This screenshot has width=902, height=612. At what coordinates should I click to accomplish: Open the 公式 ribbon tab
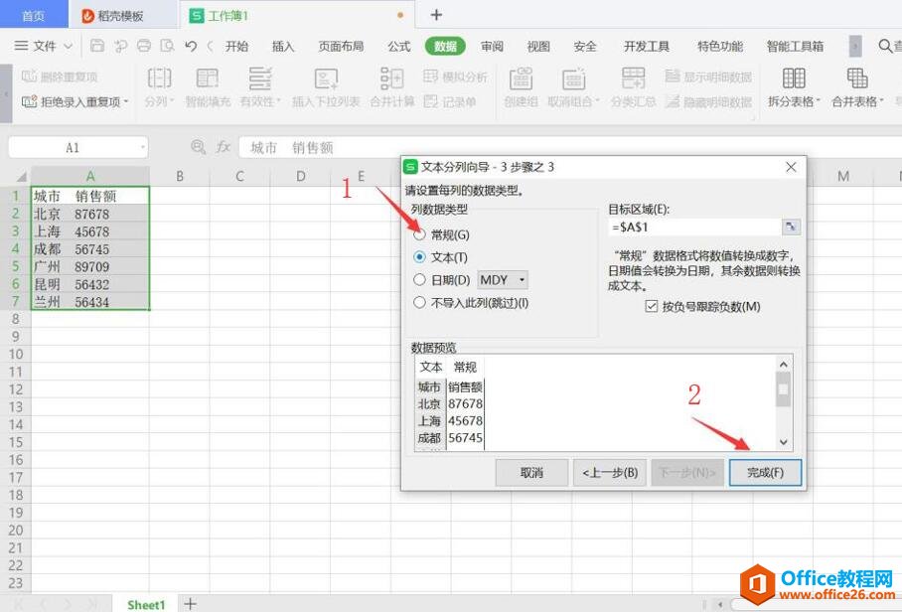(399, 46)
